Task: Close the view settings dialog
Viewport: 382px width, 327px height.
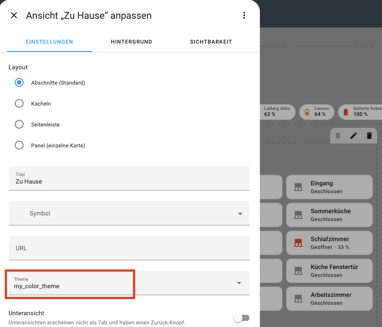Action: point(14,16)
